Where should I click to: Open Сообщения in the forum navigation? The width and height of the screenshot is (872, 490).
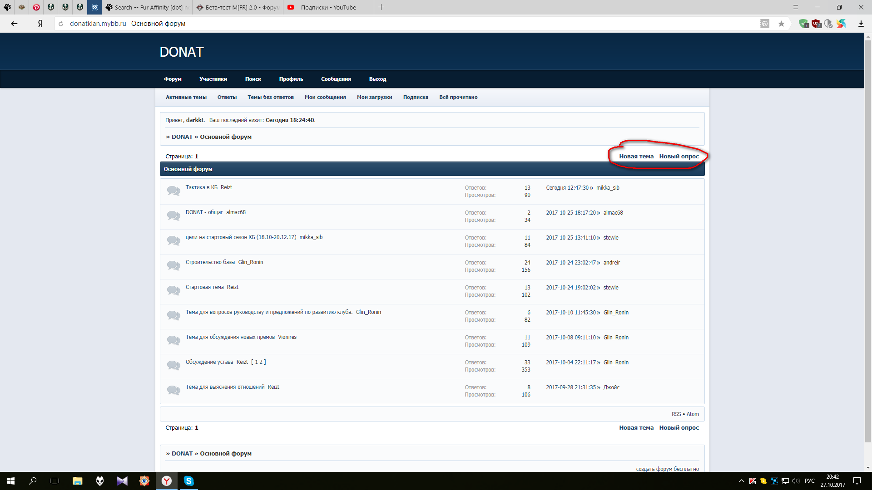point(336,79)
